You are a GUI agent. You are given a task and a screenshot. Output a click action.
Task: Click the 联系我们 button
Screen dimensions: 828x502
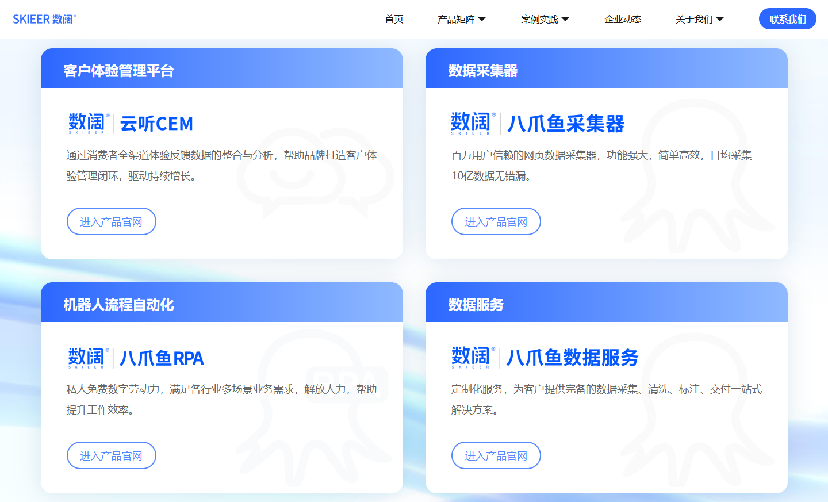click(x=788, y=19)
